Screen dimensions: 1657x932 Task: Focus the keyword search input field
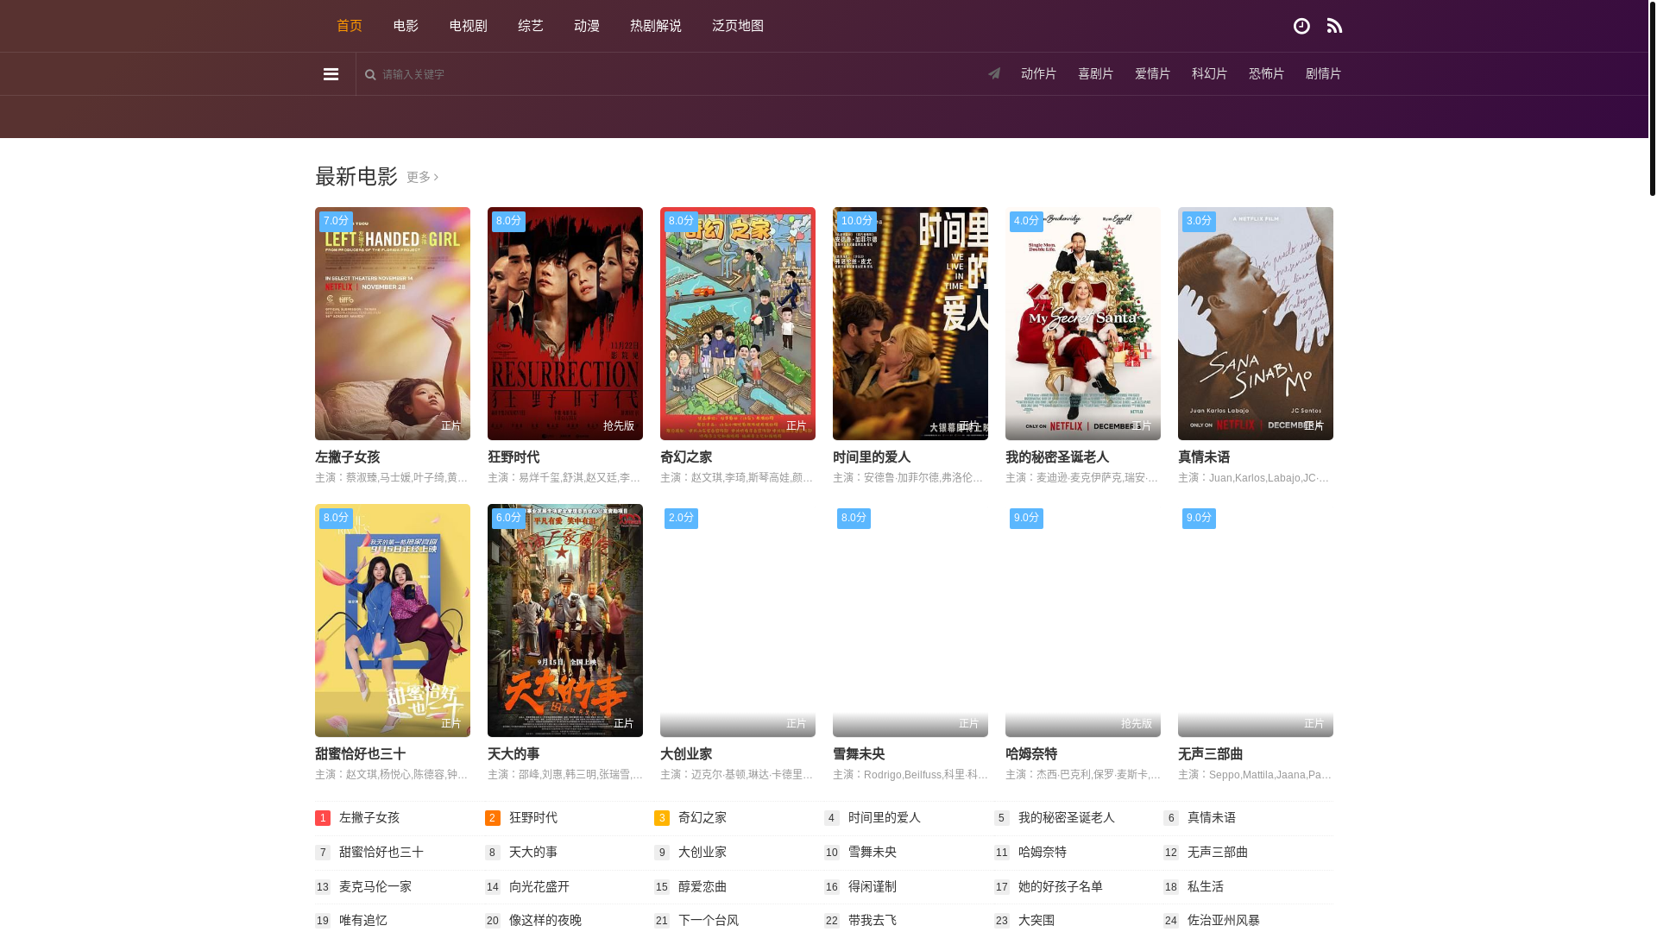[604, 74]
